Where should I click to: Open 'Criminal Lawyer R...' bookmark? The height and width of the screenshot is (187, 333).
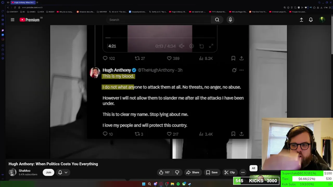click(x=278, y=12)
